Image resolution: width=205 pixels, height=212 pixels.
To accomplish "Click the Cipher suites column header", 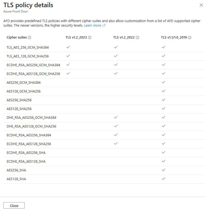I will 17,37.
